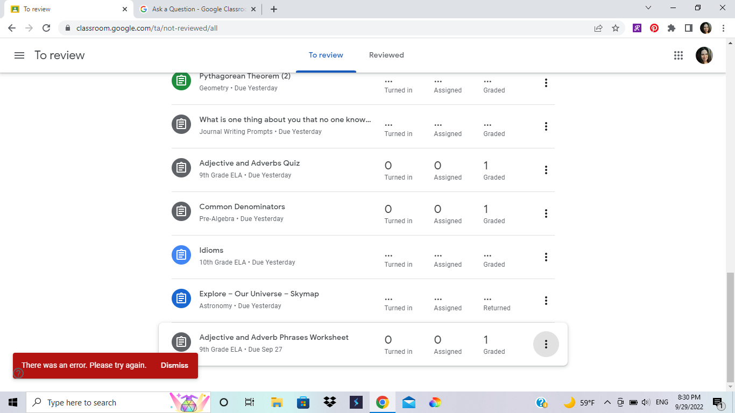735x413 pixels.
Task: Open the tab search dropdown
Action: click(648, 8)
